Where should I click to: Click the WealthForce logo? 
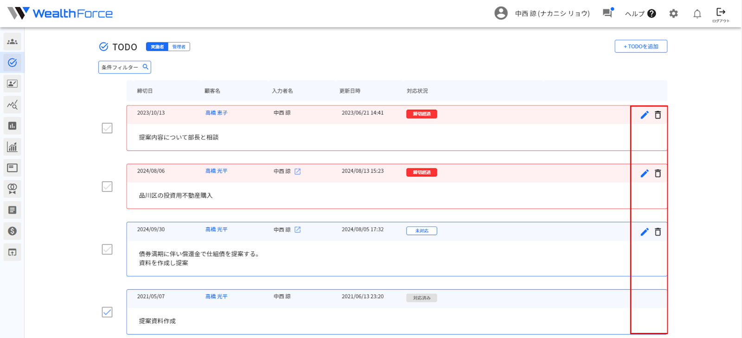60,13
